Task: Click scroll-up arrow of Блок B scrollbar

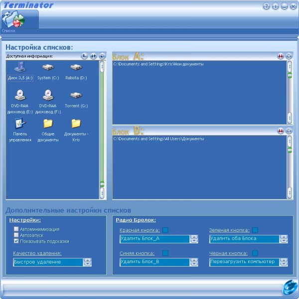Action: [290, 141]
